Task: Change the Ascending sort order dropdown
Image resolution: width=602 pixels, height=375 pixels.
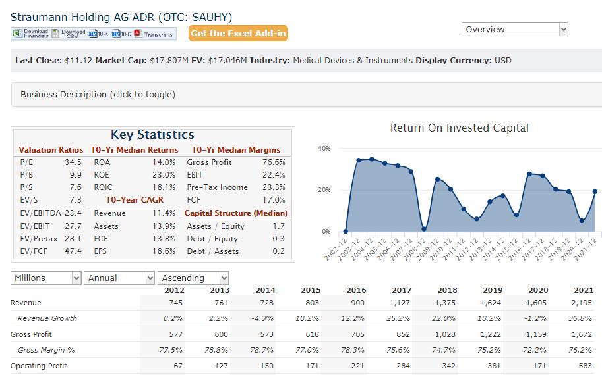Action: coord(194,278)
